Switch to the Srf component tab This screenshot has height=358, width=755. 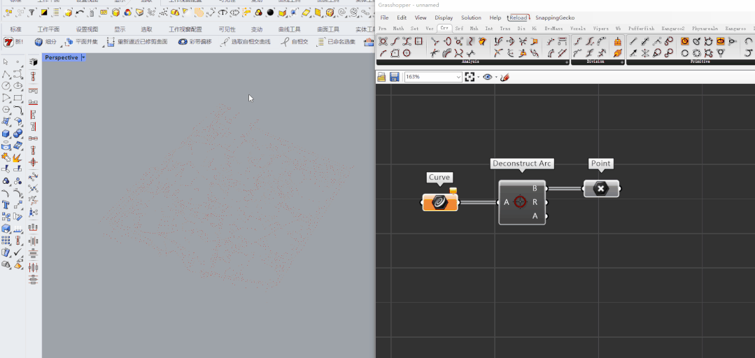459,29
